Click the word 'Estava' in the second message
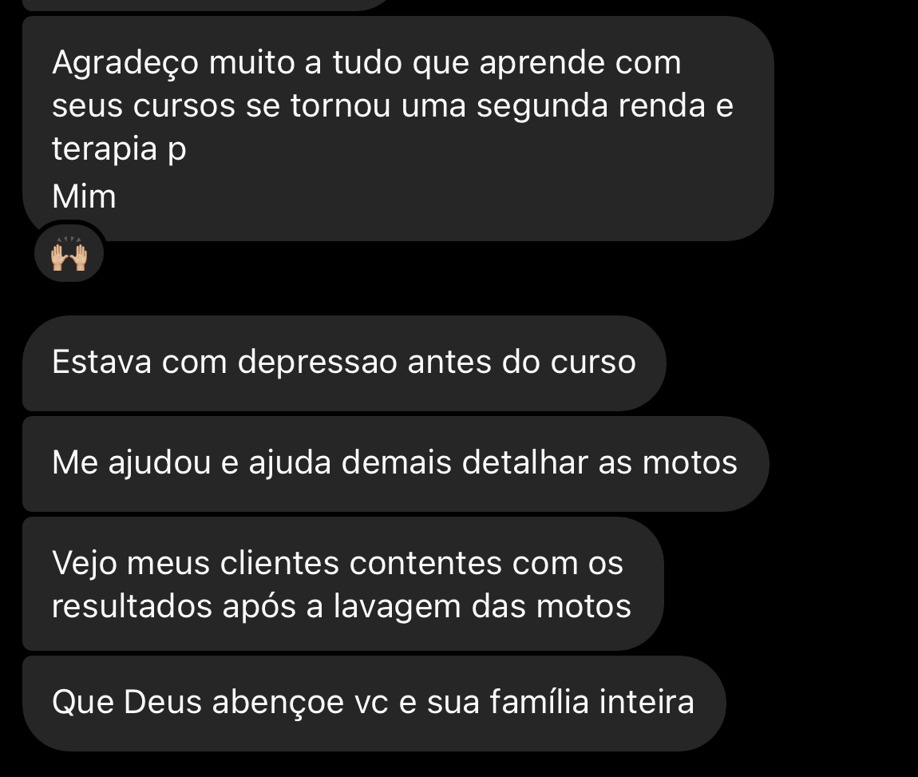The image size is (918, 777). pyautogui.click(x=102, y=362)
